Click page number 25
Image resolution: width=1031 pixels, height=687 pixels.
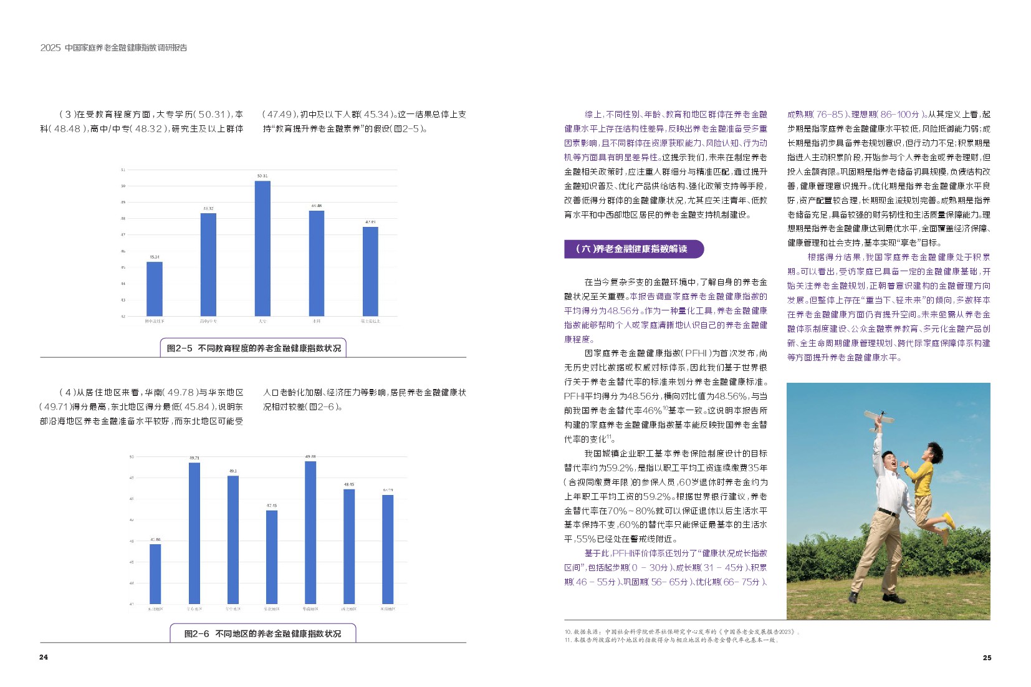tap(987, 658)
